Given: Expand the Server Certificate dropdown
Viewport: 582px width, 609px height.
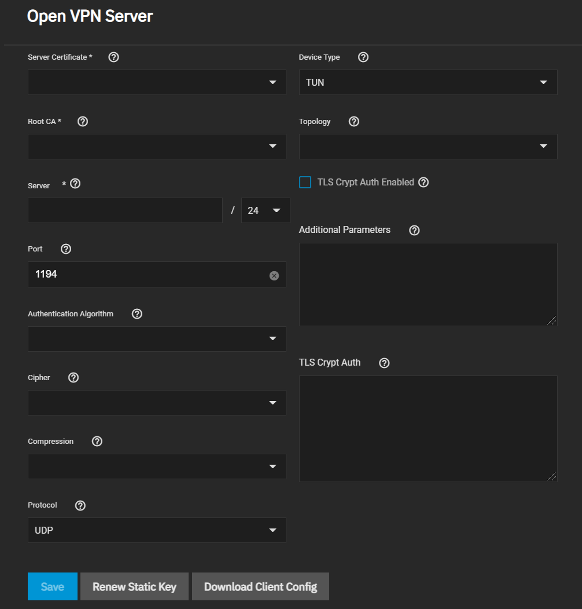Looking at the screenshot, I should point(157,82).
